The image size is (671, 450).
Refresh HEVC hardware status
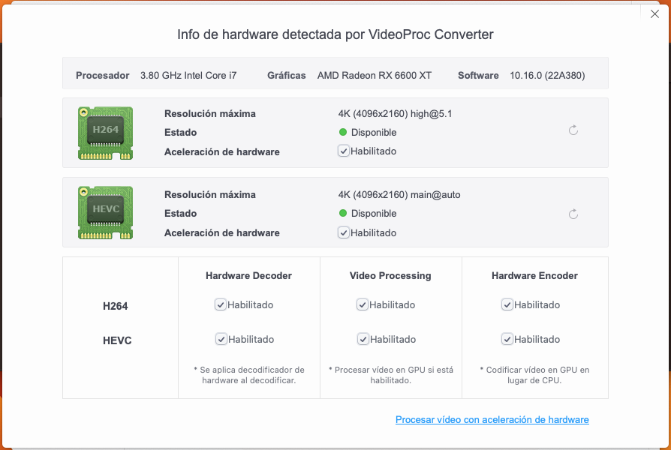(573, 214)
